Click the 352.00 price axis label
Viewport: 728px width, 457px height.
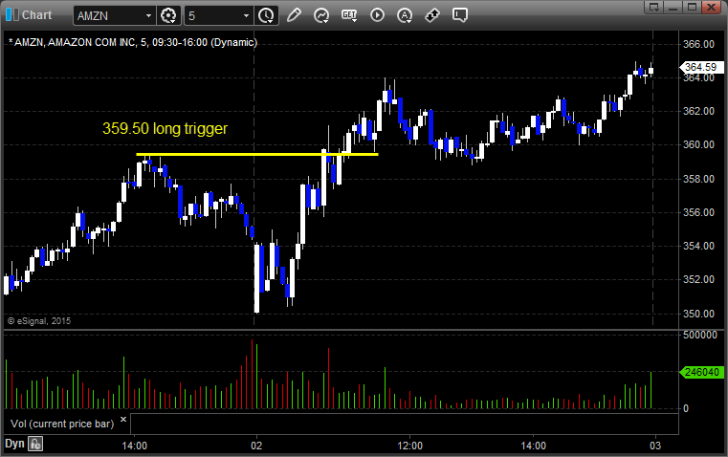pyautogui.click(x=698, y=279)
